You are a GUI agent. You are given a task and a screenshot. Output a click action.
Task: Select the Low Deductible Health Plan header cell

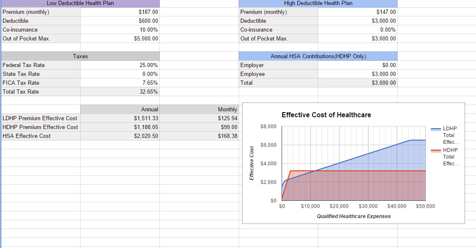coord(80,3)
